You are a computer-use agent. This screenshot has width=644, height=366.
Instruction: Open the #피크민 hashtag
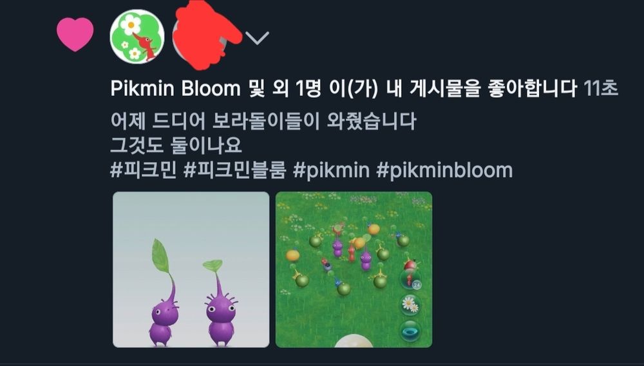point(144,170)
